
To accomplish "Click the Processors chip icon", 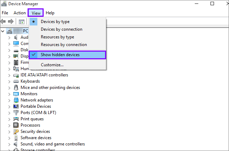I will tap(16, 125).
